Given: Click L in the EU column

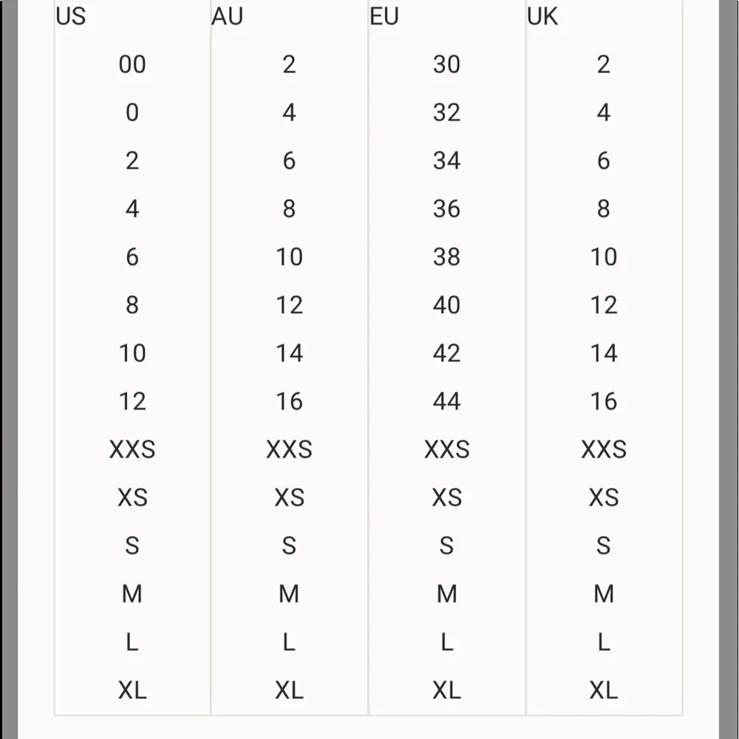Looking at the screenshot, I should (x=446, y=642).
